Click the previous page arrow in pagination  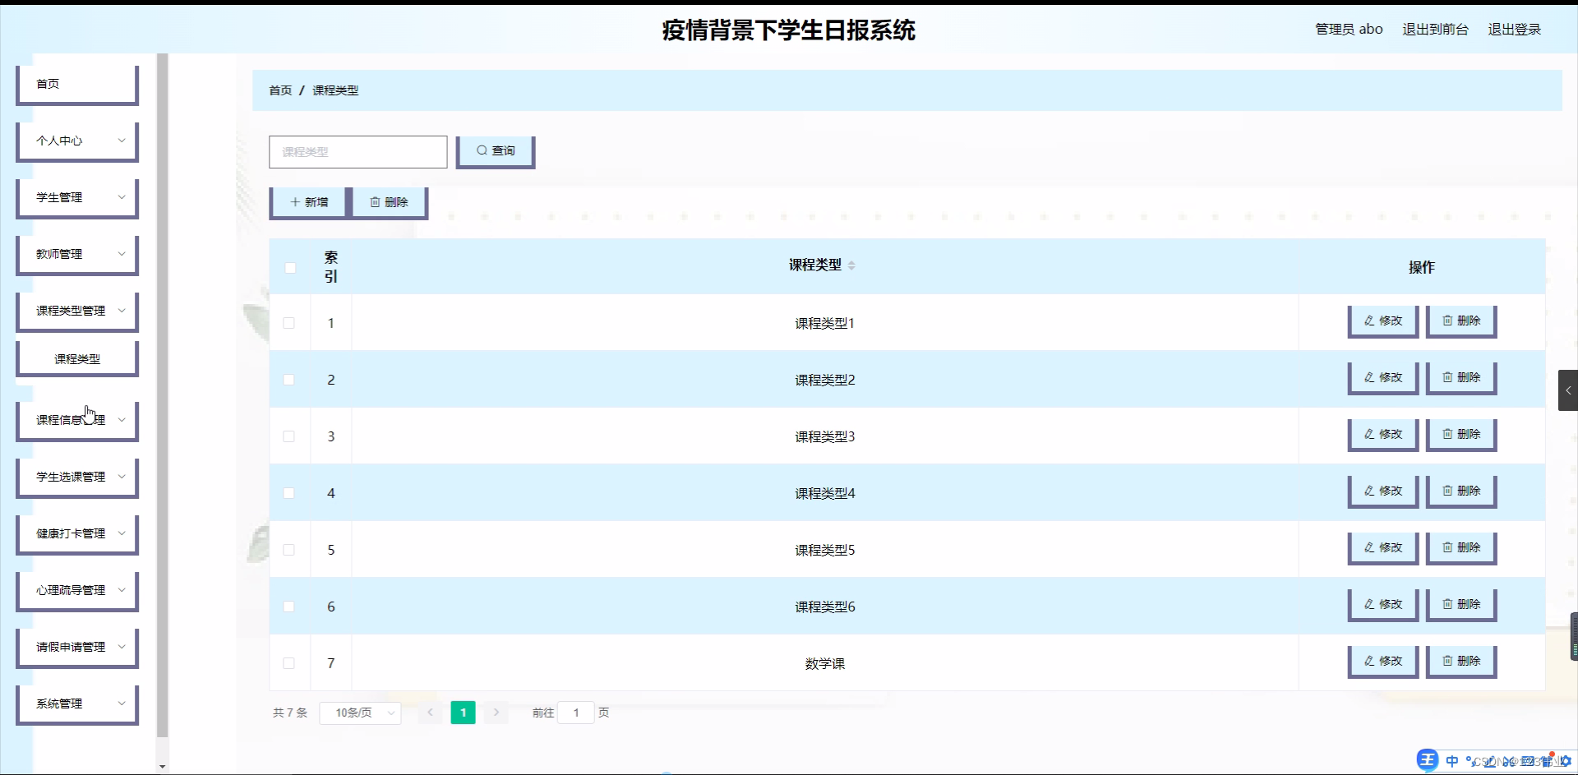click(431, 713)
